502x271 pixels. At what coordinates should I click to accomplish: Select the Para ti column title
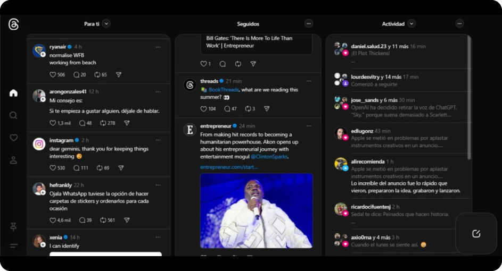tap(92, 24)
